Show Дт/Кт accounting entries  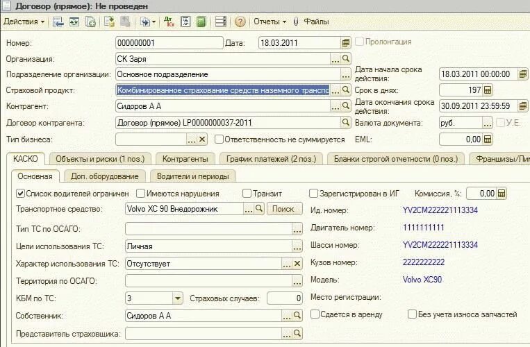click(169, 22)
